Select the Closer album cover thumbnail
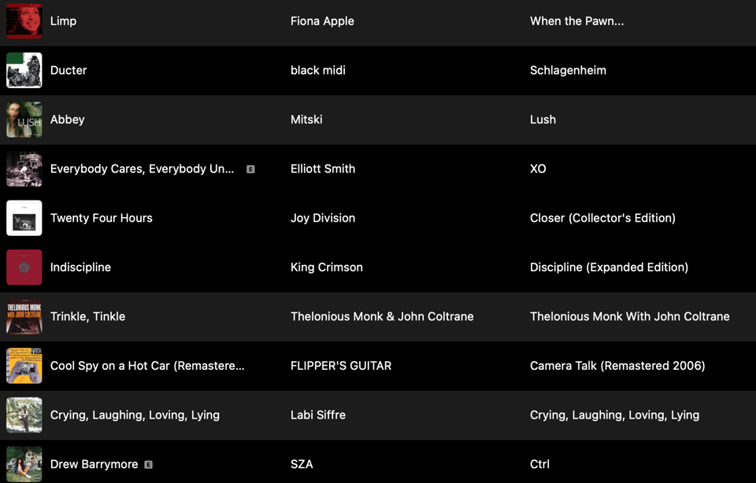Viewport: 756px width, 483px height. (x=24, y=218)
